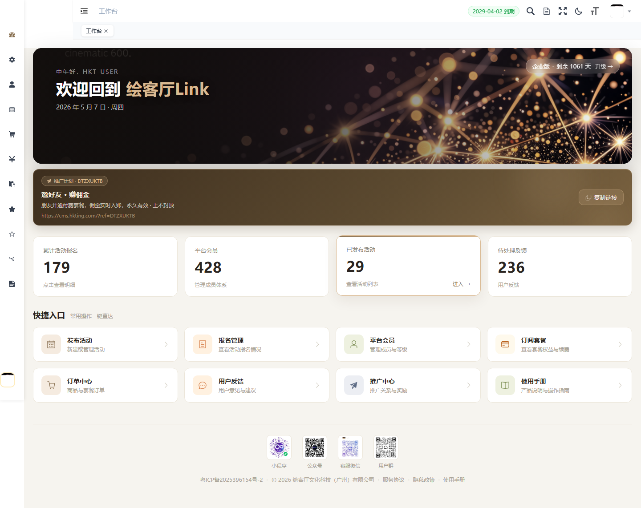The image size is (641, 508).
Task: Open the document icon in the top bar
Action: 547,11
